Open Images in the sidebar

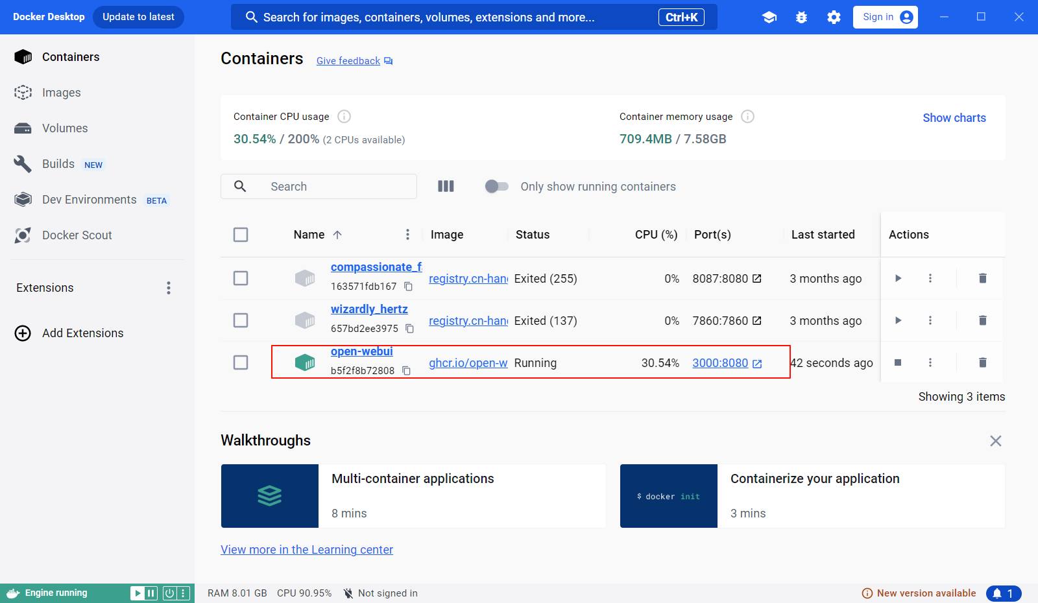pos(62,93)
